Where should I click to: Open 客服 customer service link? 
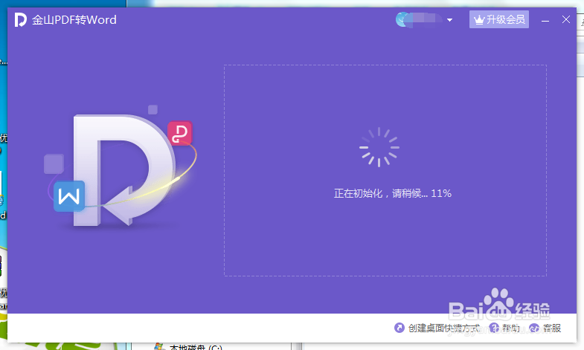[552, 328]
